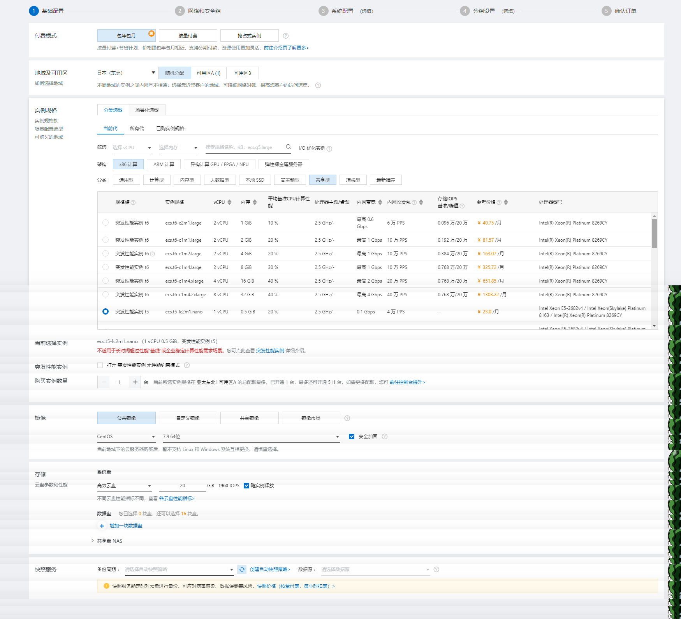The width and height of the screenshot is (681, 619).
Task: Open 请选择自动快照策略 dropdown
Action: click(179, 569)
